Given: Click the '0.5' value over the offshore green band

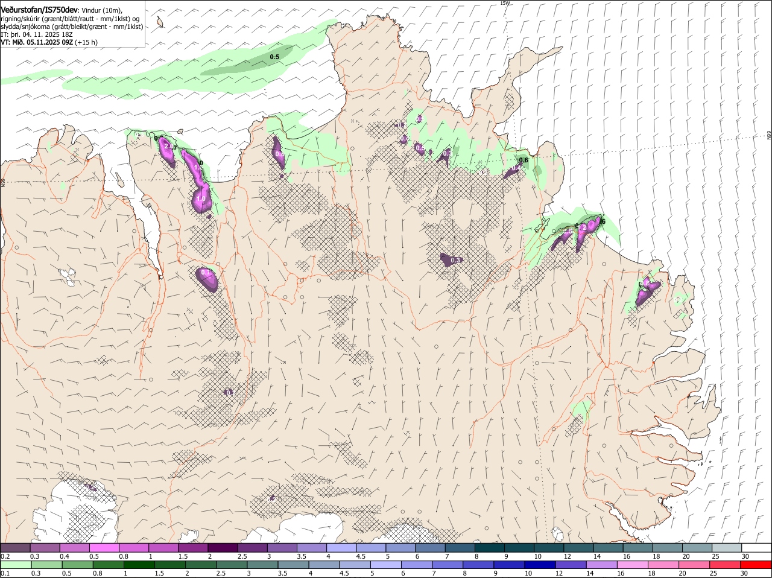Looking at the screenshot, I should point(274,57).
